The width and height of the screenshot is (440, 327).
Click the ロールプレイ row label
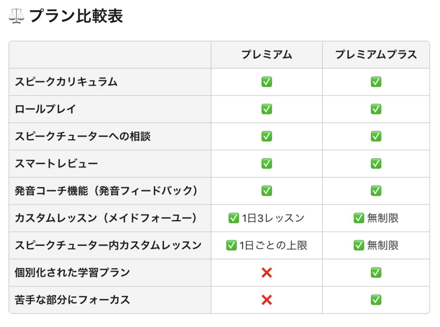[x=45, y=109]
